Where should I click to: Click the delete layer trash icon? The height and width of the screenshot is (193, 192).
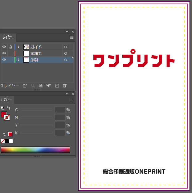[x=65, y=86]
